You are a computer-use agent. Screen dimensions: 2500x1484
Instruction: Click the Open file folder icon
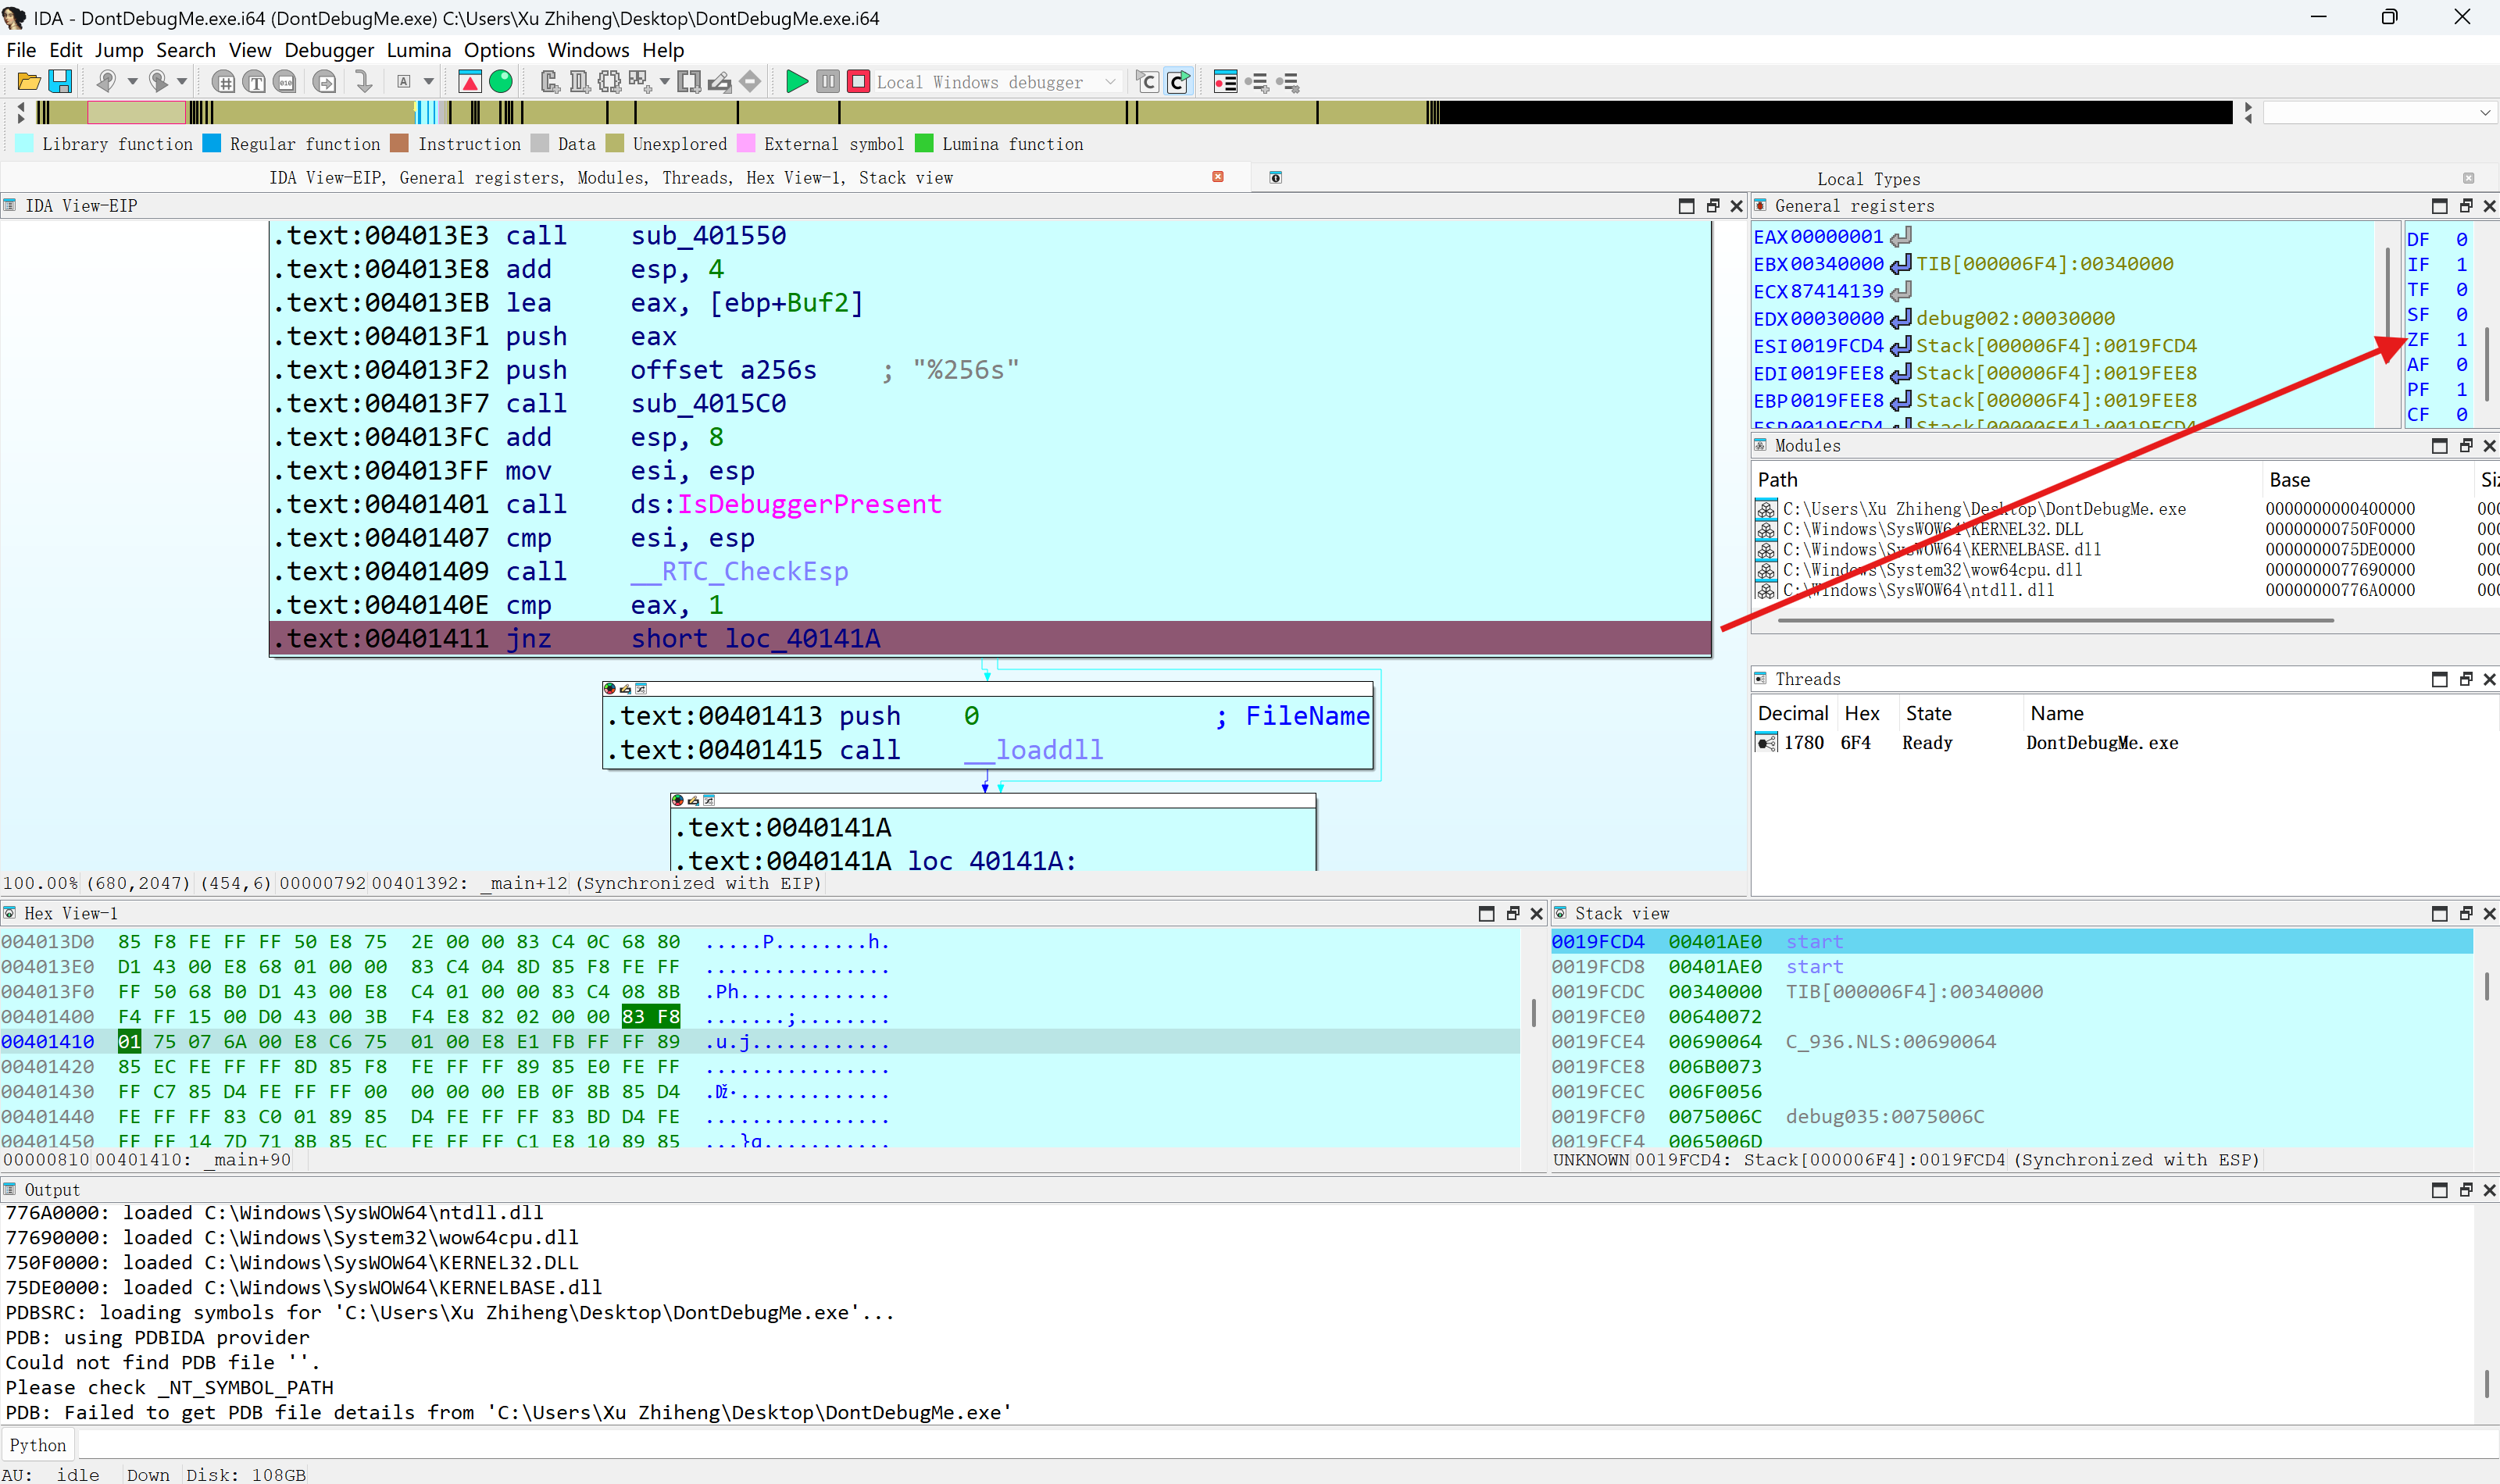click(28, 82)
